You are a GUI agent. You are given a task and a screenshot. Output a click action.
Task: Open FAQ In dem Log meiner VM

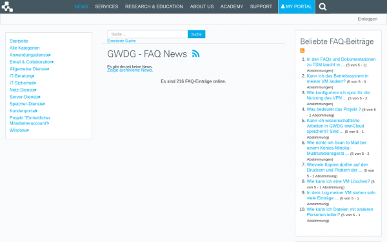pos(341,195)
